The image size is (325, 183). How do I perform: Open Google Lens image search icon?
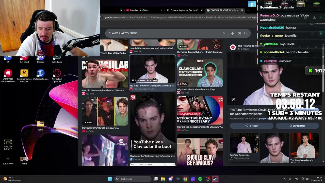[239, 33]
